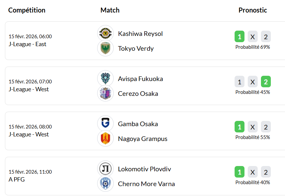Select highlighted 2 for Cerezo Osaka match
Screen dimensions: 285x196
266,82
